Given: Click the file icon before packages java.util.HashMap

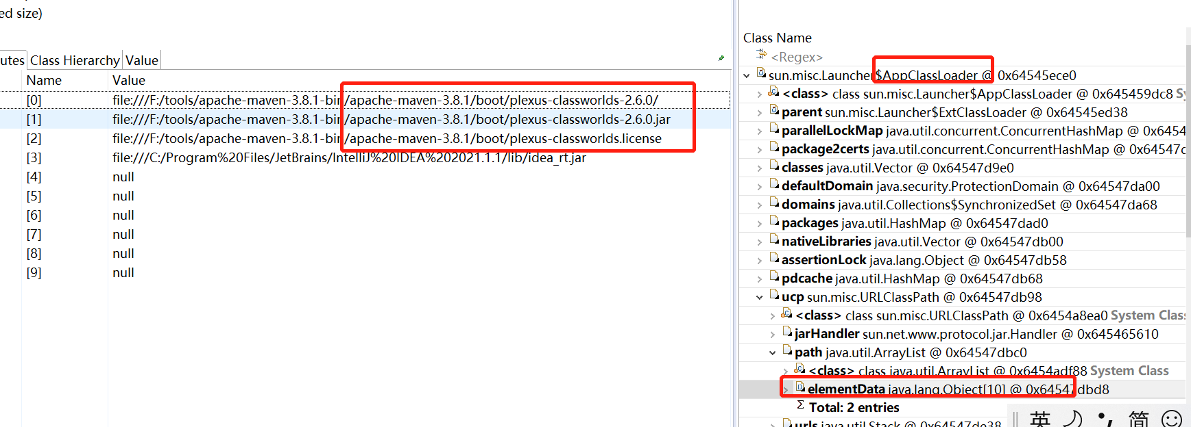Looking at the screenshot, I should pos(774,221).
